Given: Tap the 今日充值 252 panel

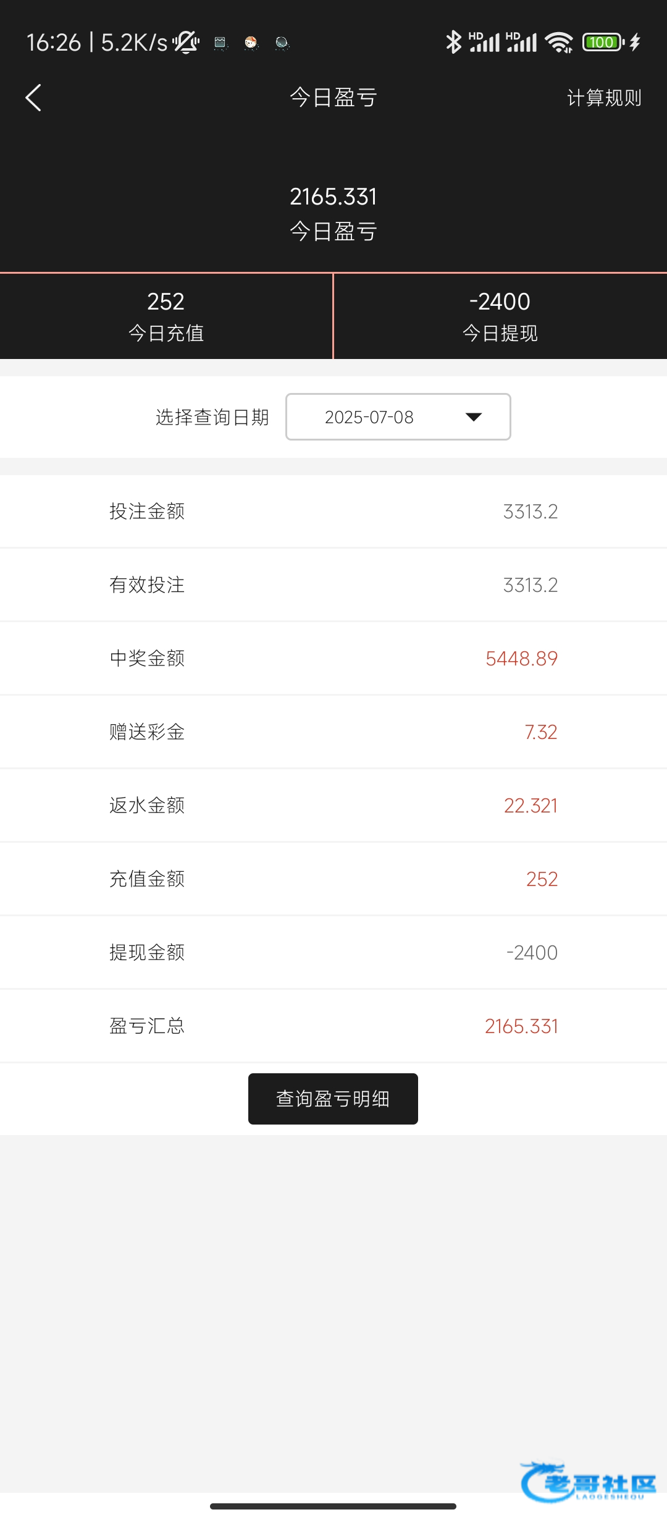Looking at the screenshot, I should (166, 316).
